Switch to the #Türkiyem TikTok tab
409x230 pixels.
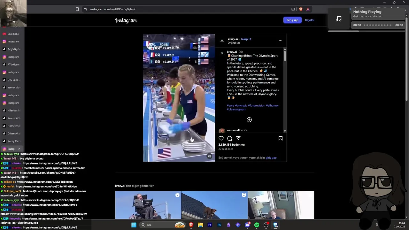[x=12, y=65]
